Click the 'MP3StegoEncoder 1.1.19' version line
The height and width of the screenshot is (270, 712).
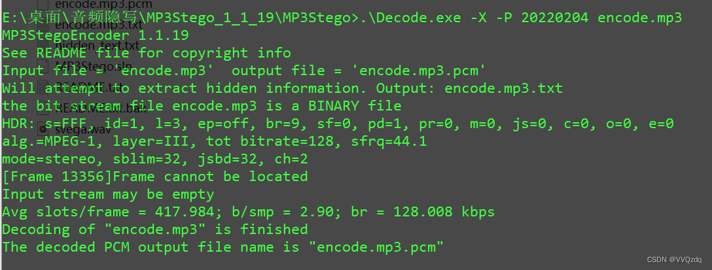click(x=96, y=35)
